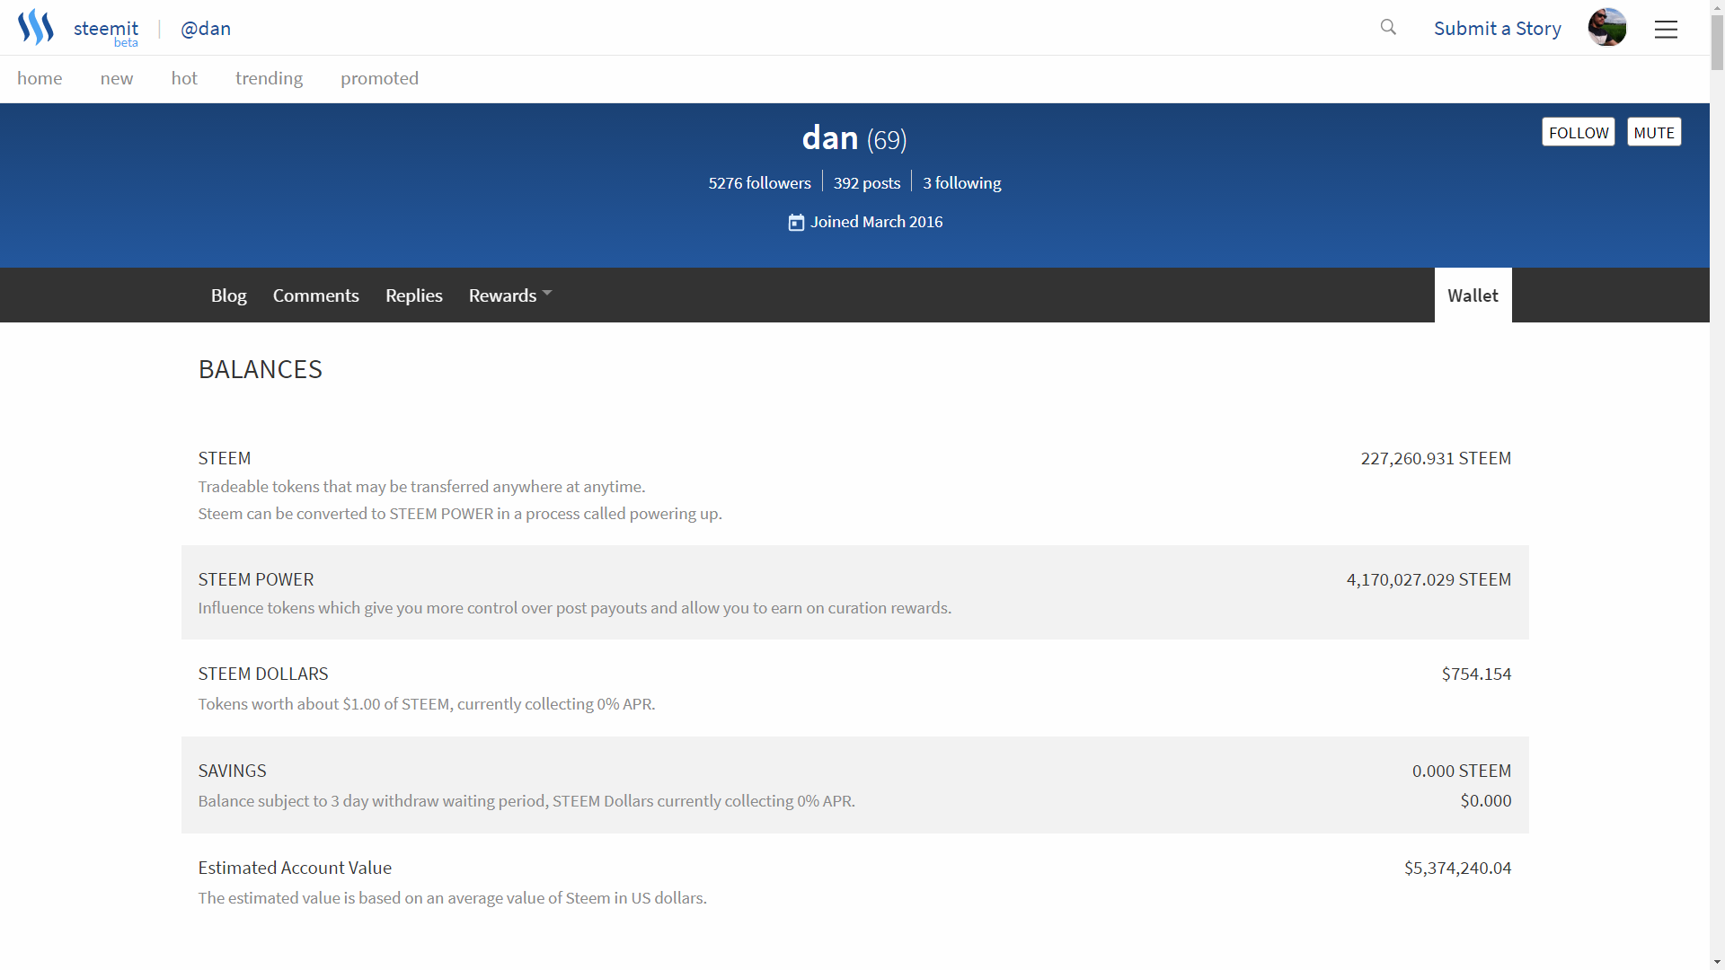Switch to the Blog tab

pyautogui.click(x=228, y=295)
